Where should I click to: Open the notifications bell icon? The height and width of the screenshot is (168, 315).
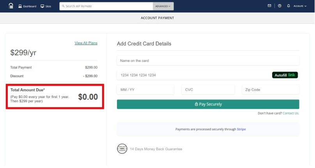coord(288,6)
